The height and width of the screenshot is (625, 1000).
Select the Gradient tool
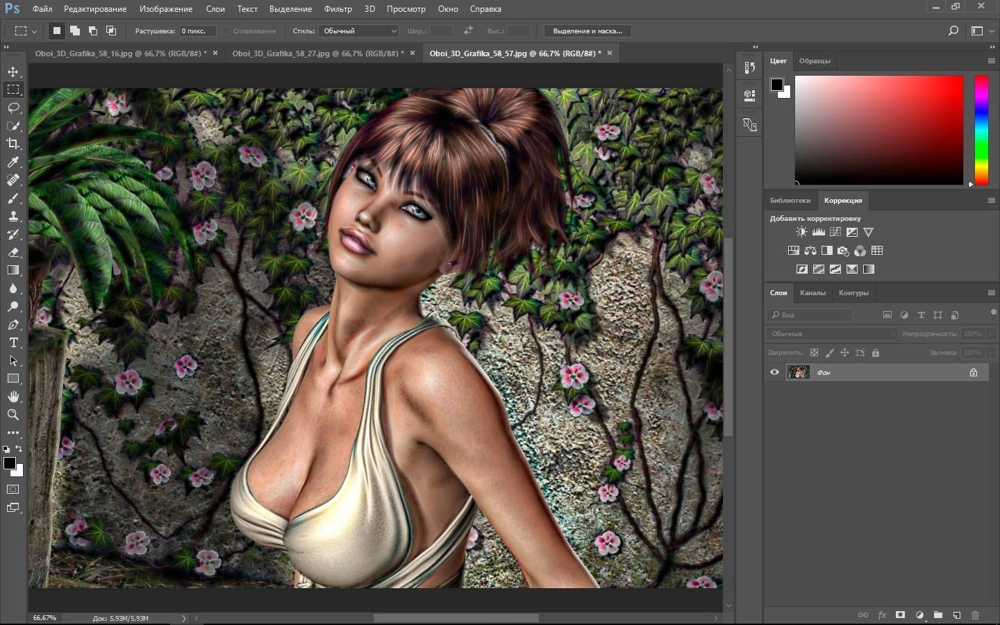pos(13,270)
